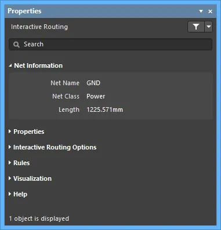The height and width of the screenshot is (230, 221).
Task: Click the Net Information header text
Action: coord(38,65)
